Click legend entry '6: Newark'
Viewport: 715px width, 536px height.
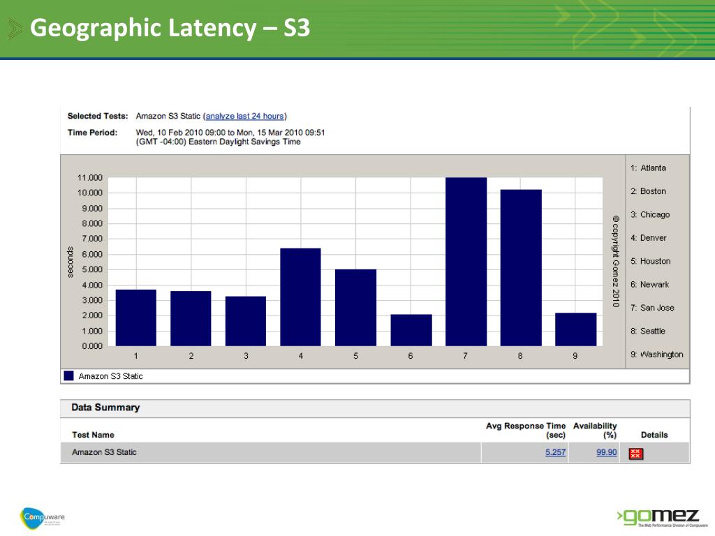(x=650, y=285)
